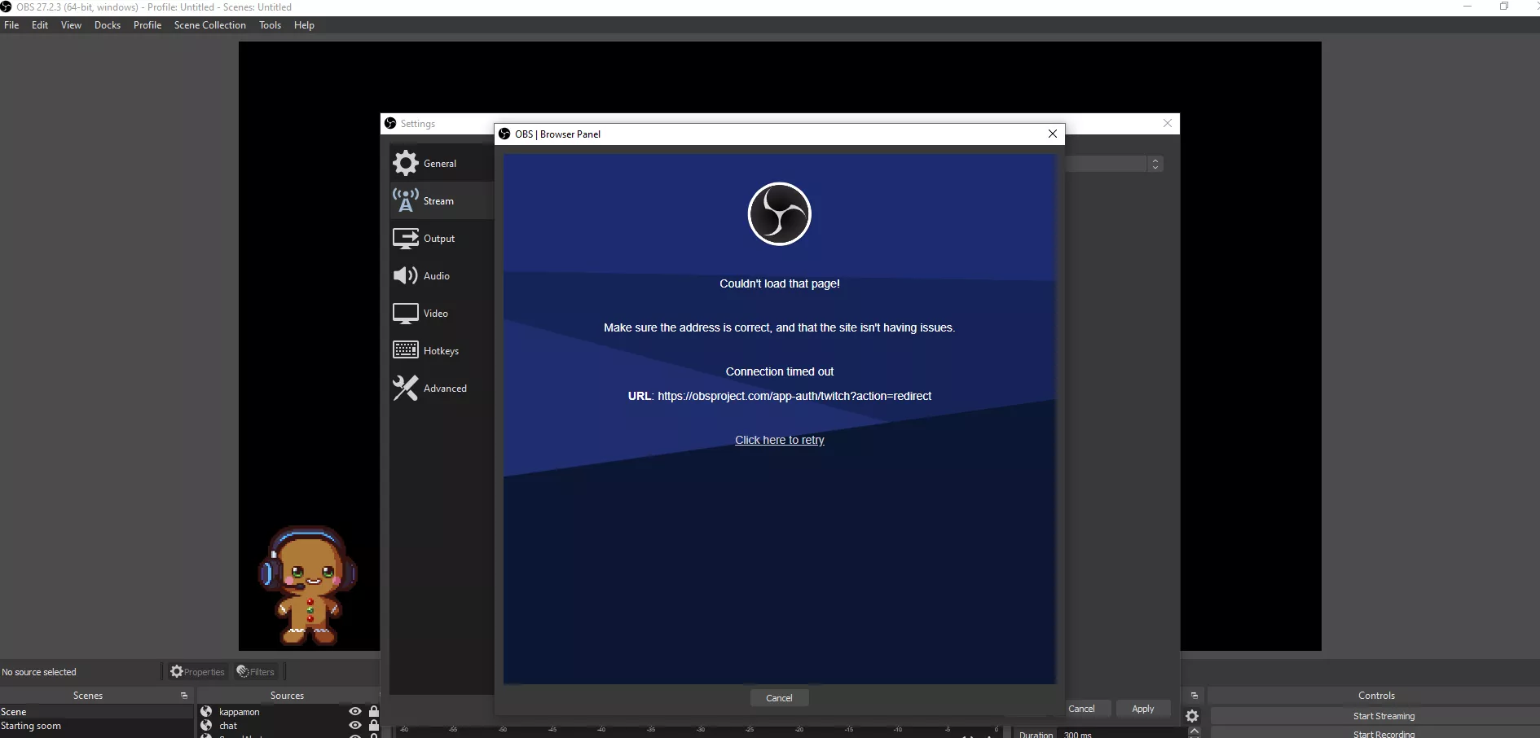The width and height of the screenshot is (1540, 738).
Task: Click the service selector spinner in Stream settings
Action: click(1156, 163)
